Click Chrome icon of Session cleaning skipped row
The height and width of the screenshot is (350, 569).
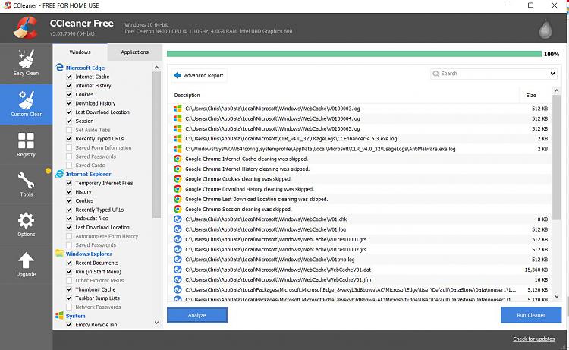[x=178, y=209]
